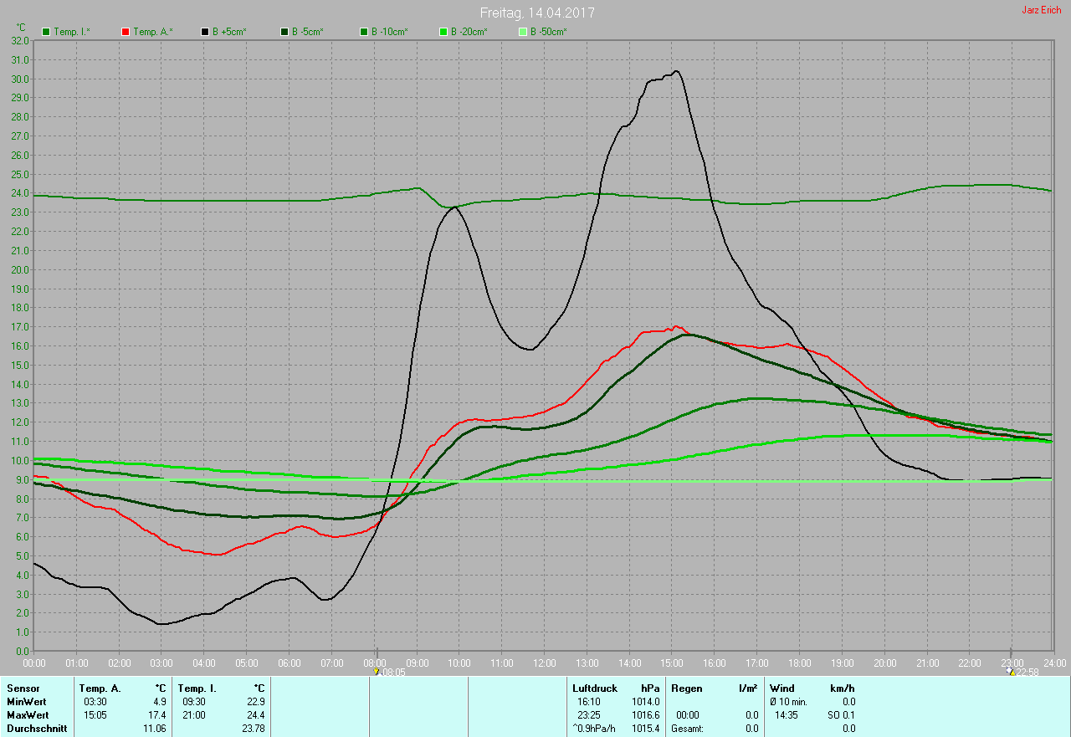This screenshot has height=737, width=1071.
Task: Select the "B -5cm*" legend label
Action: (307, 32)
